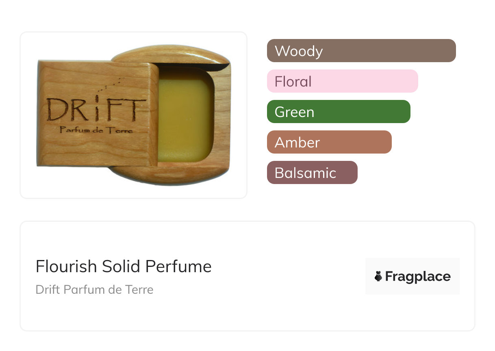The width and height of the screenshot is (495, 351).
Task: Click the Fragplace perfume bottle icon
Action: coord(378,277)
